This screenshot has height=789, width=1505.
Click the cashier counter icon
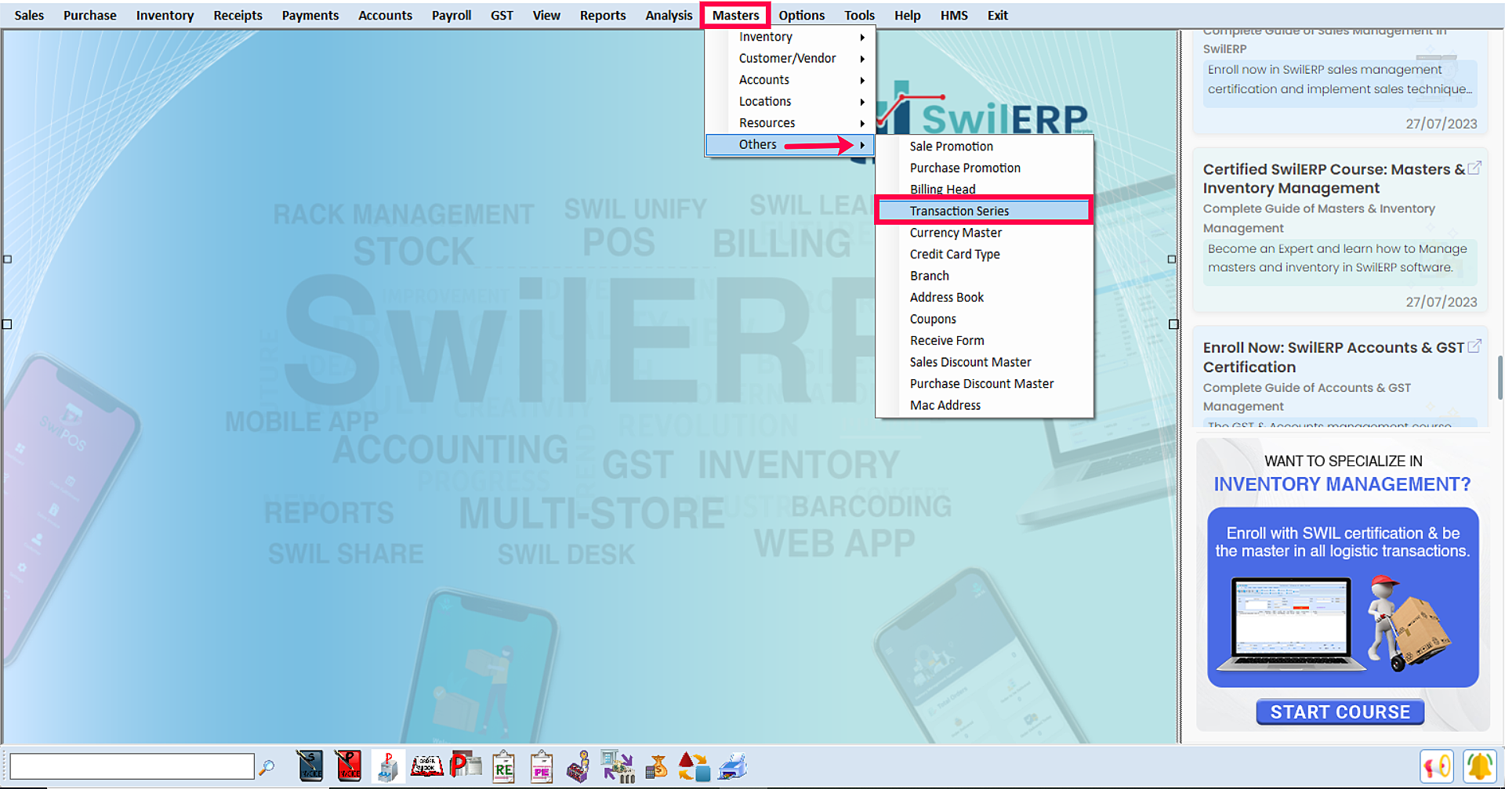[x=579, y=766]
